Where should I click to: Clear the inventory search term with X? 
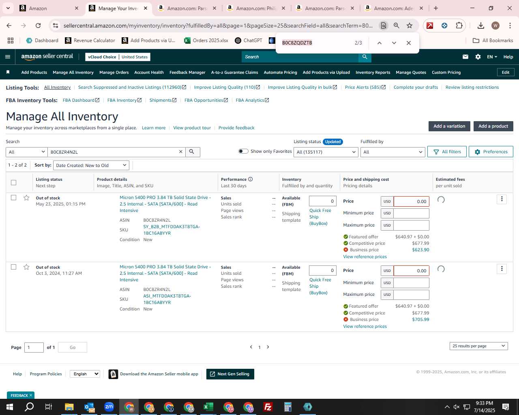coord(181,152)
